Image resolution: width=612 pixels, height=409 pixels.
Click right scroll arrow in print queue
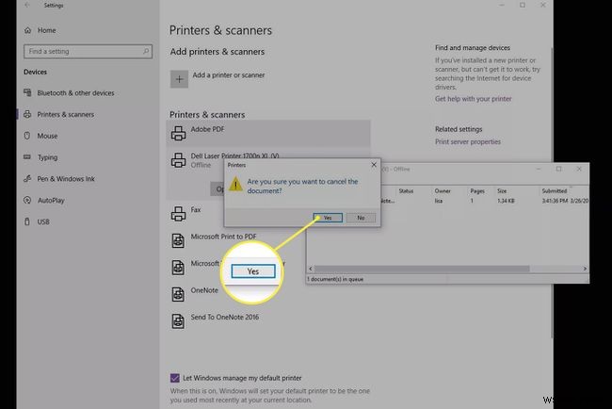click(585, 269)
